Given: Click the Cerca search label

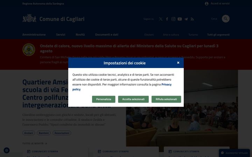Looking at the screenshot, I should click(x=214, y=18).
